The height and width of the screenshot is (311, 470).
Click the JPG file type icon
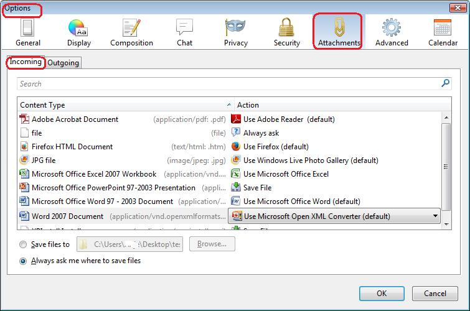click(24, 160)
